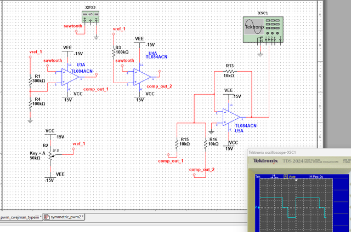Click the 'Auto' trigger status on the scope

click(292, 177)
